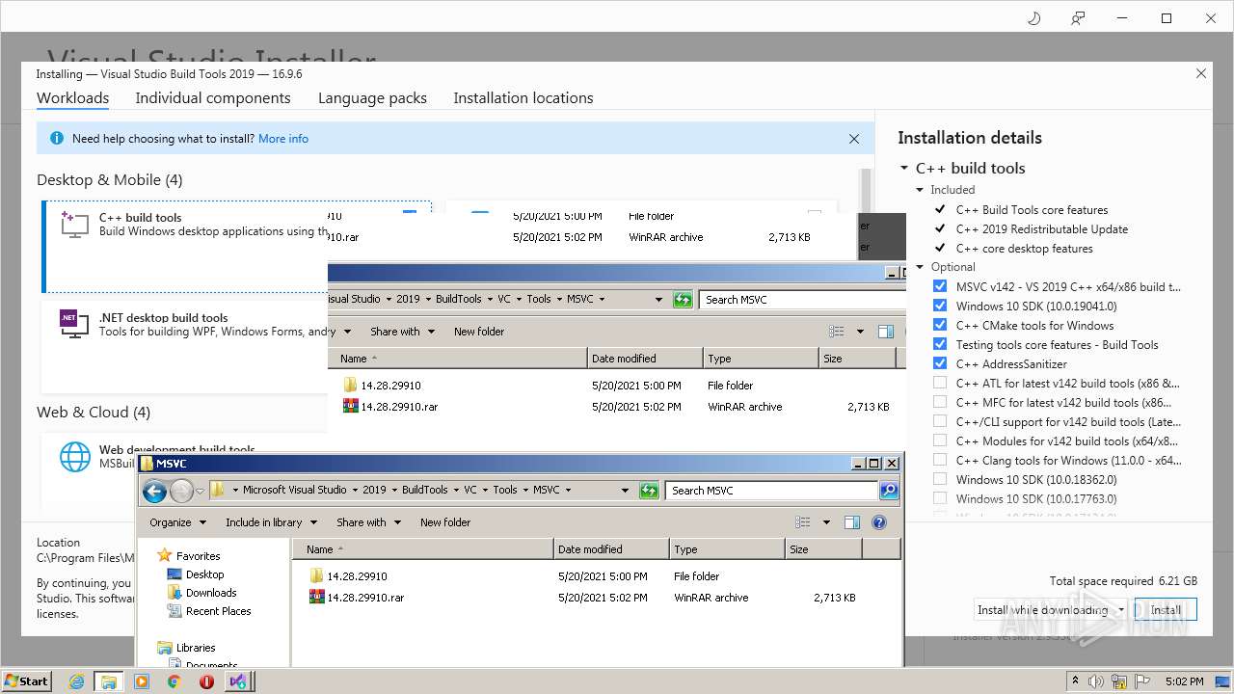The width and height of the screenshot is (1234, 694).
Task: Toggle the preview pane in front MSVC window
Action: tap(851, 522)
